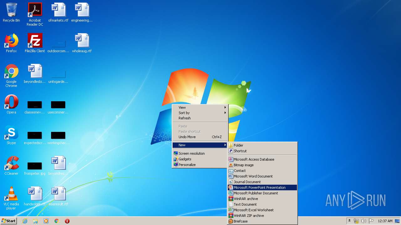This screenshot has height=225, width=401.
Task: Create a new Contact
Action: tap(262, 171)
